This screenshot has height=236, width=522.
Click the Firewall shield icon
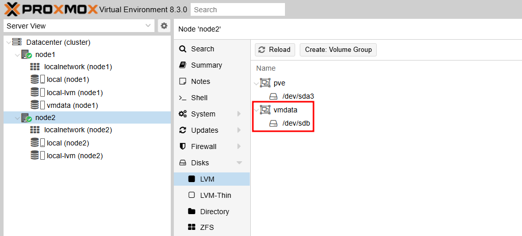point(182,146)
